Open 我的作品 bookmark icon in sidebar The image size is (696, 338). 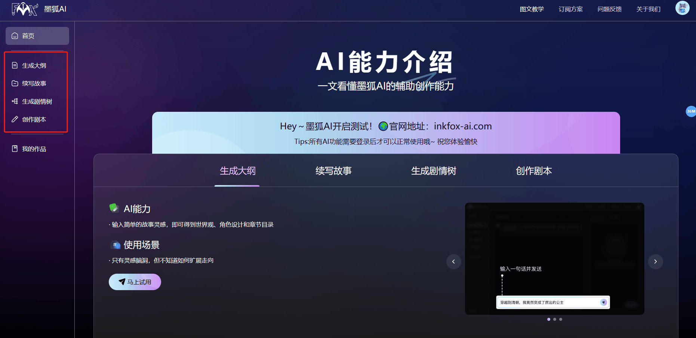point(15,149)
